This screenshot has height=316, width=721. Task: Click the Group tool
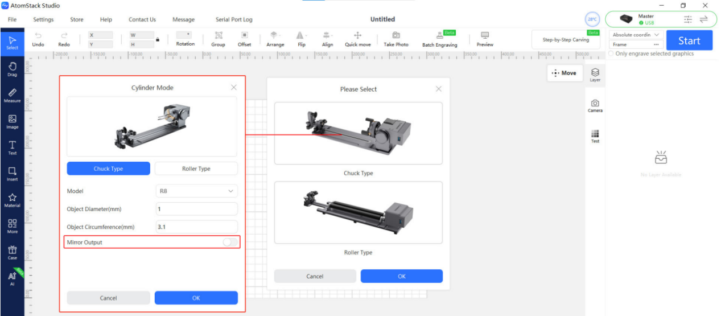click(218, 39)
